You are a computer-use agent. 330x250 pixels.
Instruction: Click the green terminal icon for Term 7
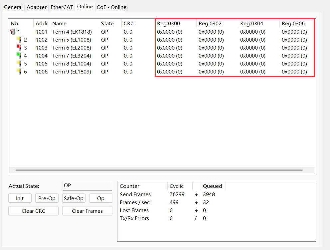click(x=19, y=56)
